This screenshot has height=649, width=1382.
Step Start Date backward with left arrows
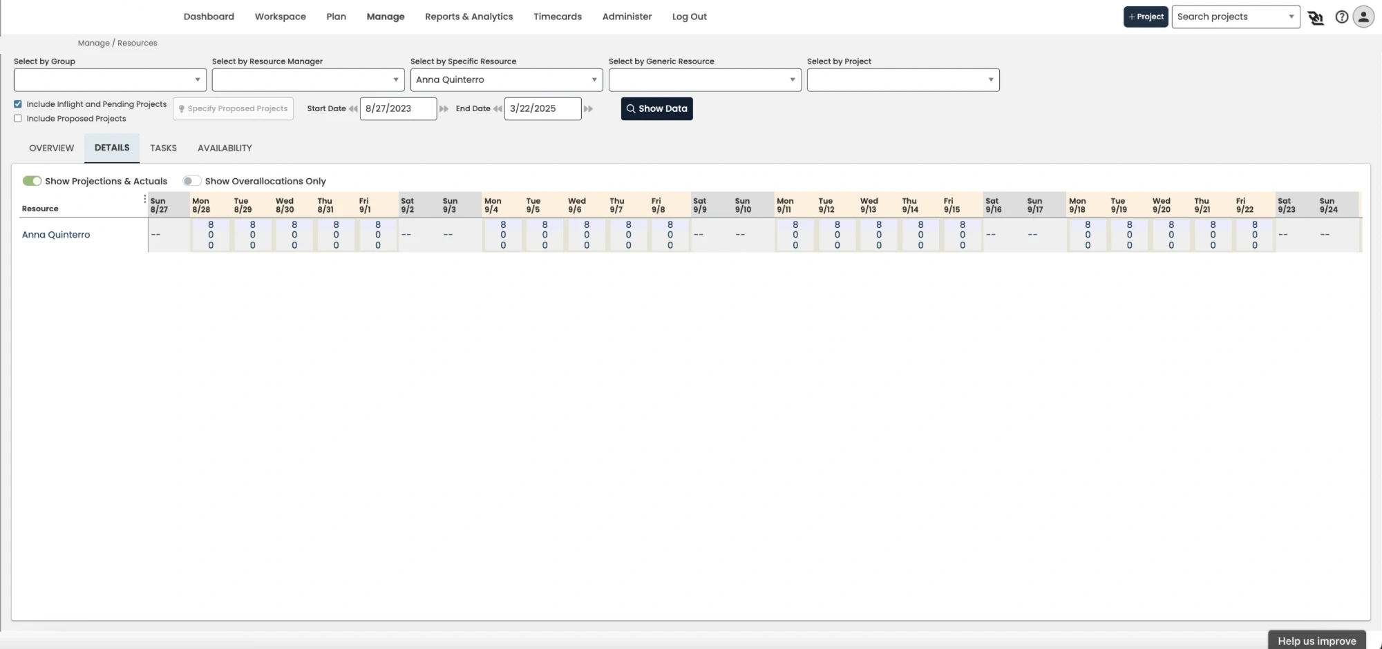tap(353, 109)
